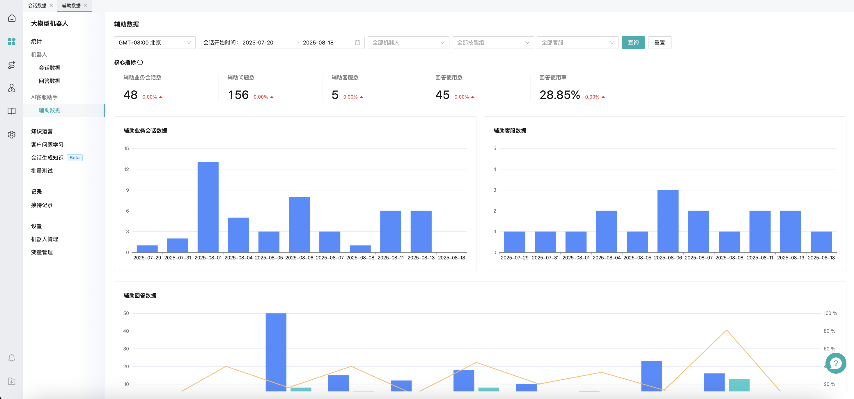Close the 辅助数据 tab
The image size is (854, 399).
[86, 5]
